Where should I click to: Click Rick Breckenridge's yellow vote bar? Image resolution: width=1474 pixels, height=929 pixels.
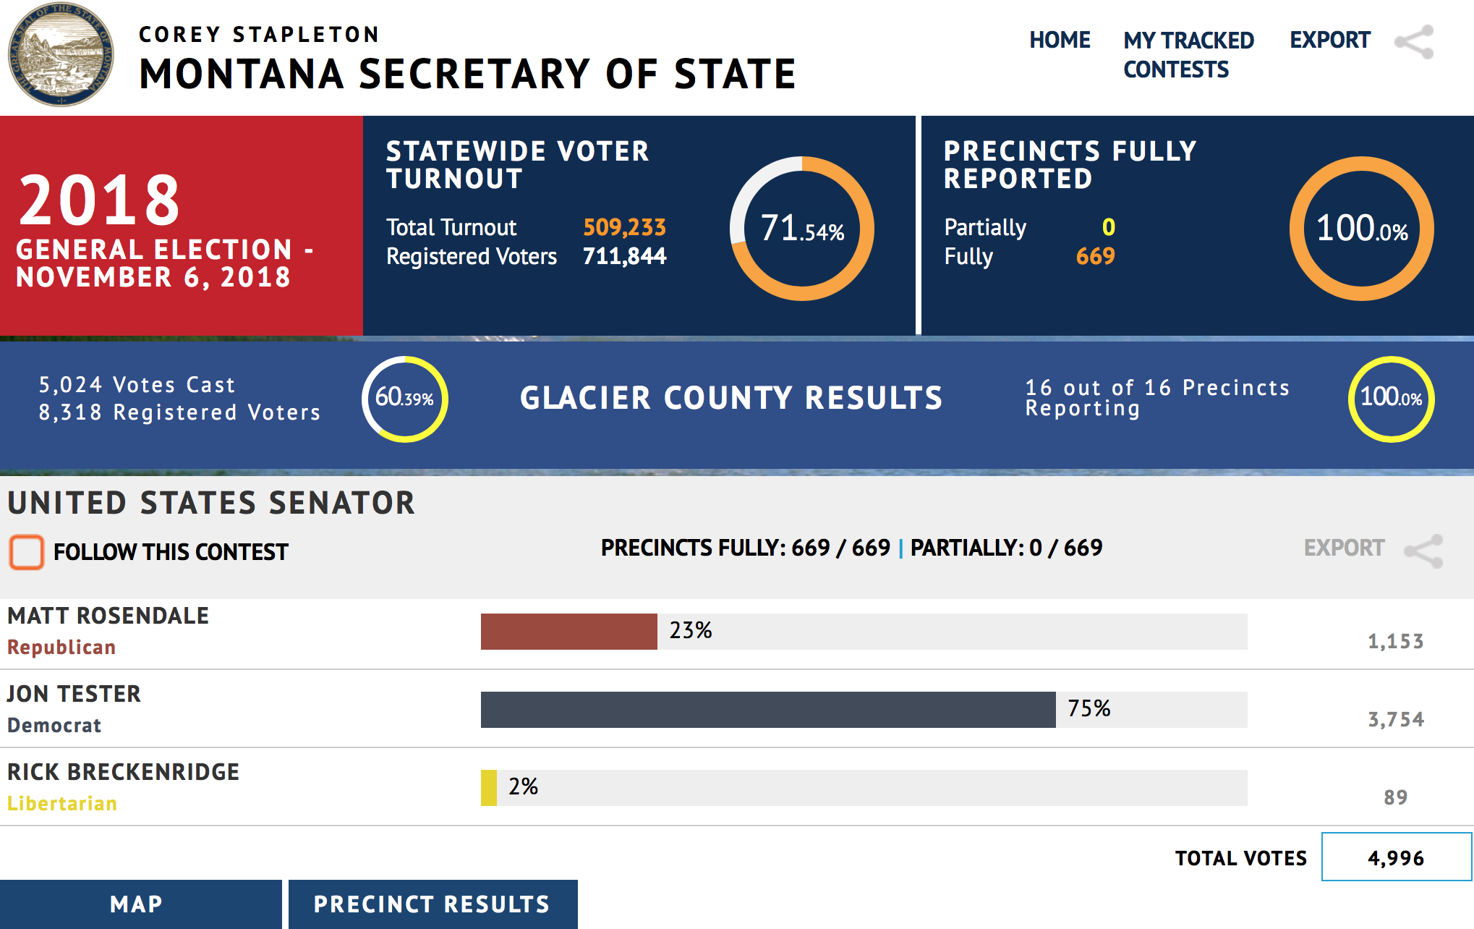pyautogui.click(x=489, y=788)
